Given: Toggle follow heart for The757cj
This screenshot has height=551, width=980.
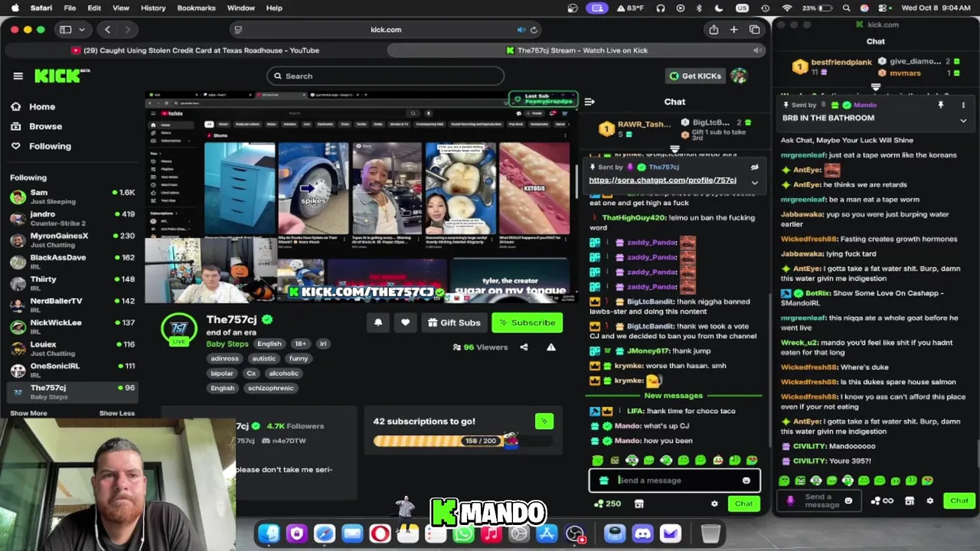Looking at the screenshot, I should click(x=405, y=322).
